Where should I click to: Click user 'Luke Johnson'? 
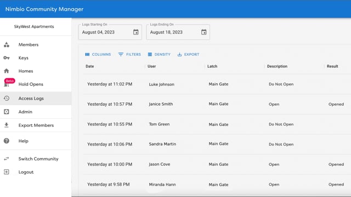click(162, 84)
